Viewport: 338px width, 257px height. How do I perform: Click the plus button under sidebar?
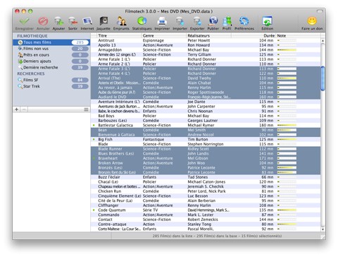[17, 109]
